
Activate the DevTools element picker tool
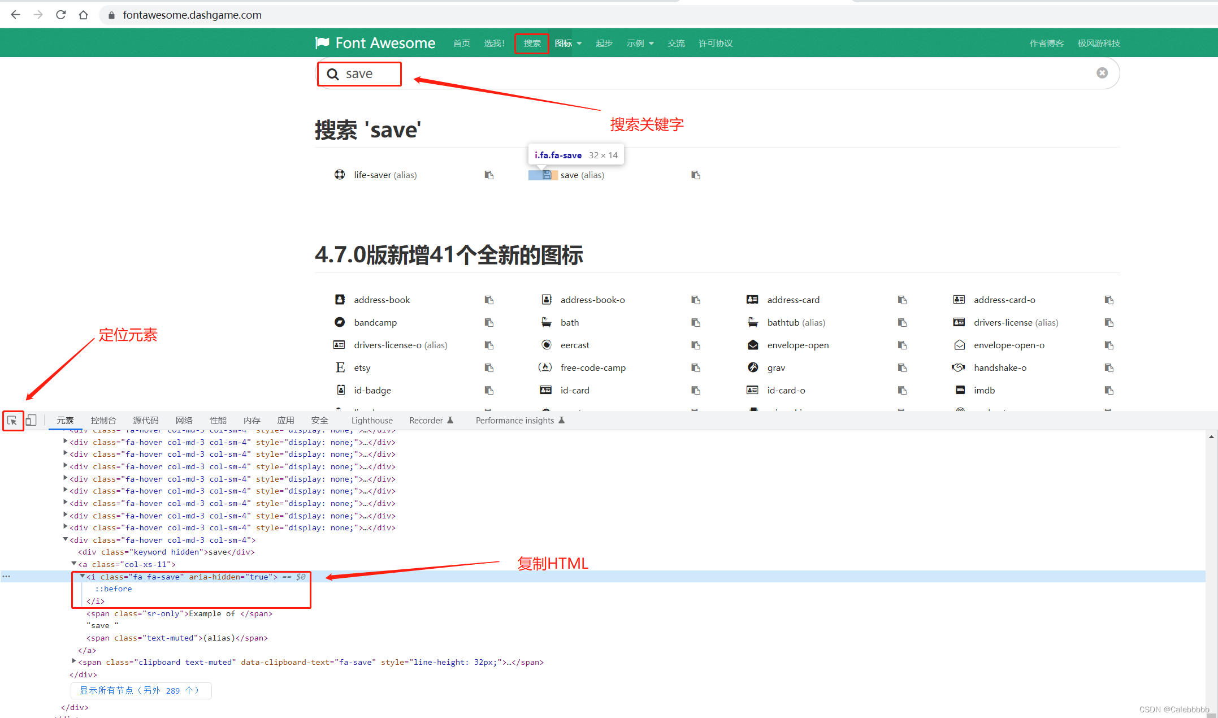[12, 421]
